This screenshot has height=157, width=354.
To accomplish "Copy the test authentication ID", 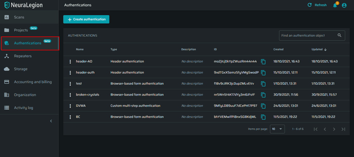I will click(x=263, y=84).
